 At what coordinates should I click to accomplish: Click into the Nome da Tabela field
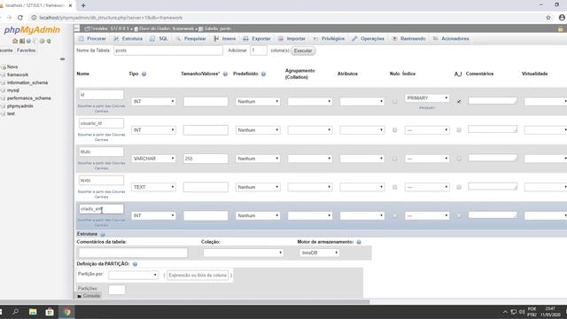coord(168,51)
